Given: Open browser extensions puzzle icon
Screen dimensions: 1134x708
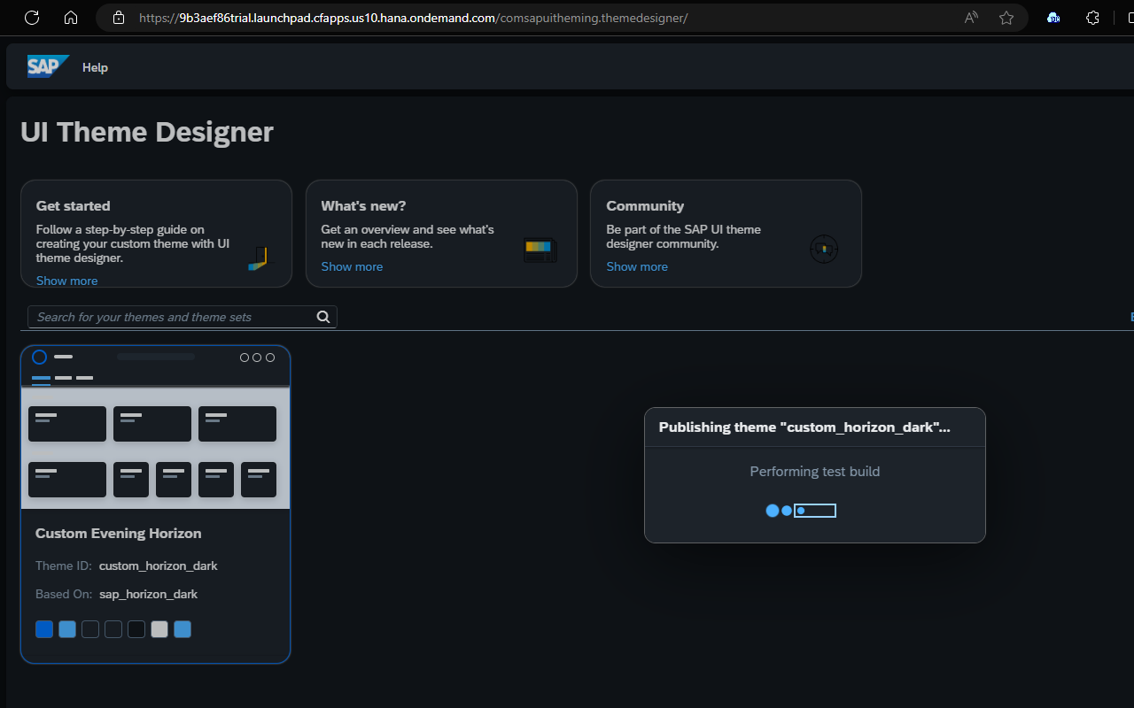Looking at the screenshot, I should tap(1092, 18).
